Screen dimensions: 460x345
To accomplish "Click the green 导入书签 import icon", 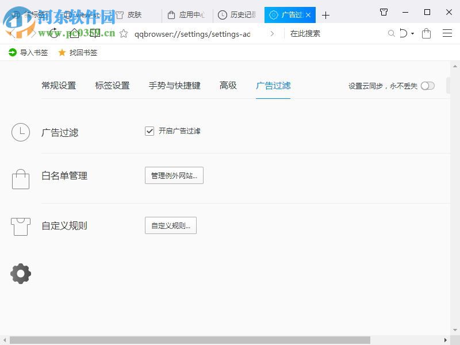I will click(13, 52).
